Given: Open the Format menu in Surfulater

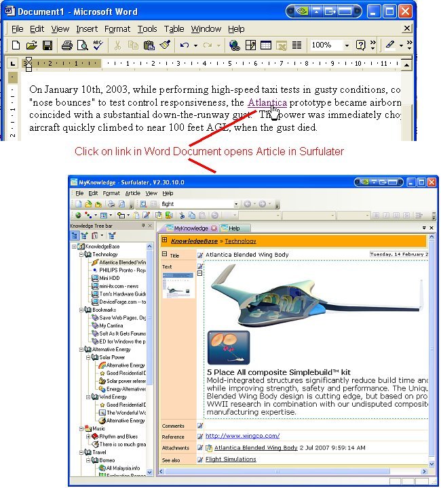Looking at the screenshot, I should 111,193.
